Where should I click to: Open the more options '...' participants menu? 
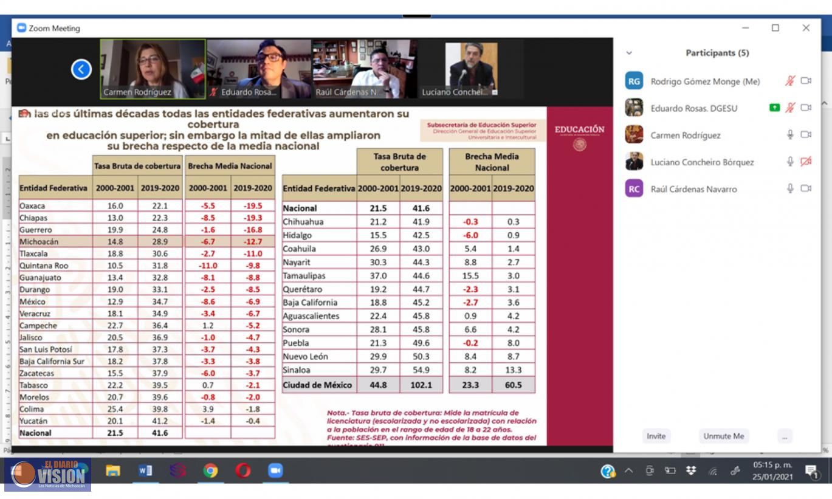pyautogui.click(x=785, y=436)
